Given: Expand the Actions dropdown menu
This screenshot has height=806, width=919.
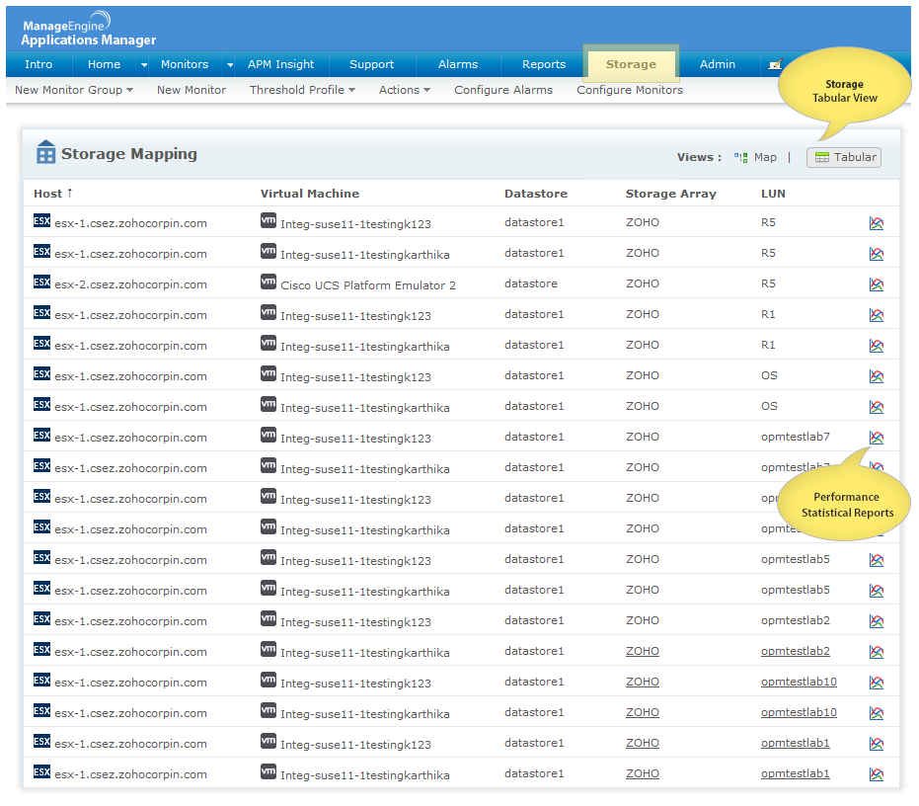Looking at the screenshot, I should click(405, 90).
